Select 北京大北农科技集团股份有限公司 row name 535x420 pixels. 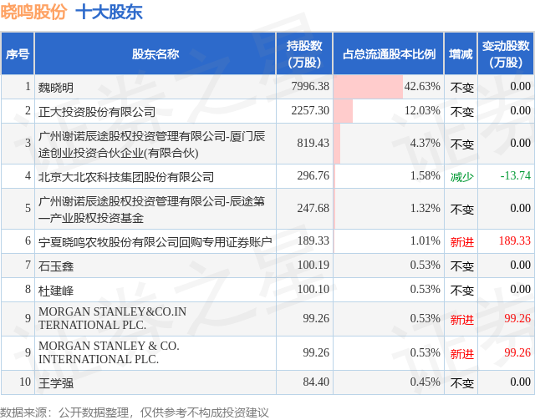point(126,177)
